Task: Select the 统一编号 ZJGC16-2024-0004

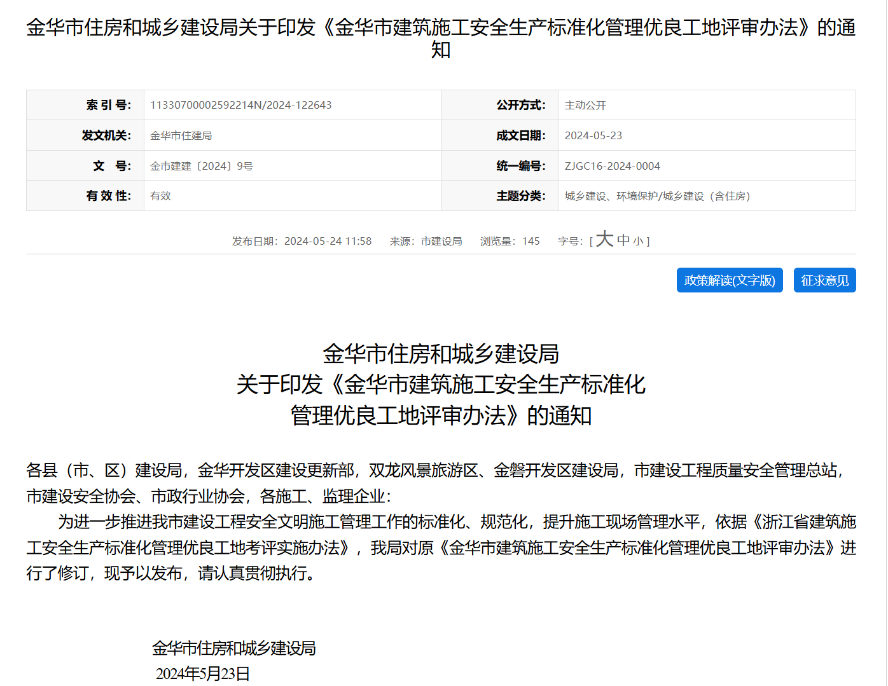Action: pyautogui.click(x=612, y=165)
